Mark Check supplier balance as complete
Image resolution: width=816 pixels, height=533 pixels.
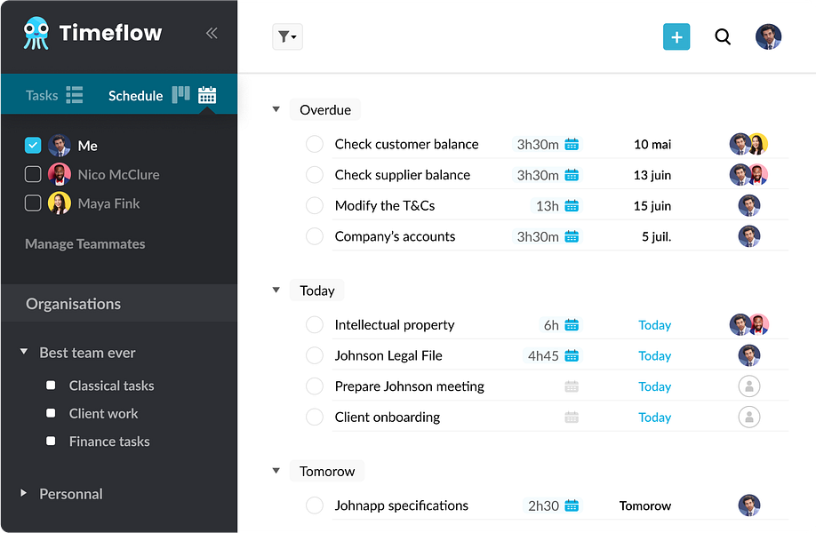[x=314, y=174]
